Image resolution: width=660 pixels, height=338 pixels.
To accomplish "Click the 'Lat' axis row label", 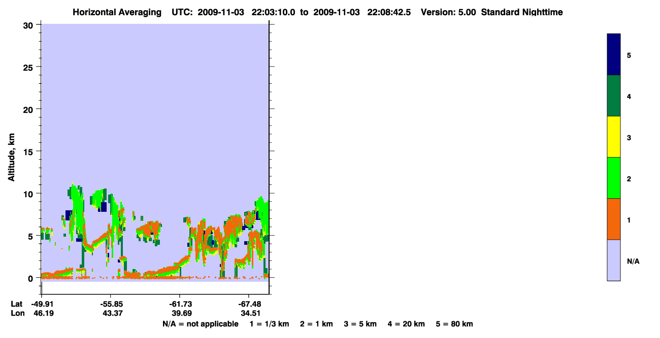I will [x=16, y=304].
